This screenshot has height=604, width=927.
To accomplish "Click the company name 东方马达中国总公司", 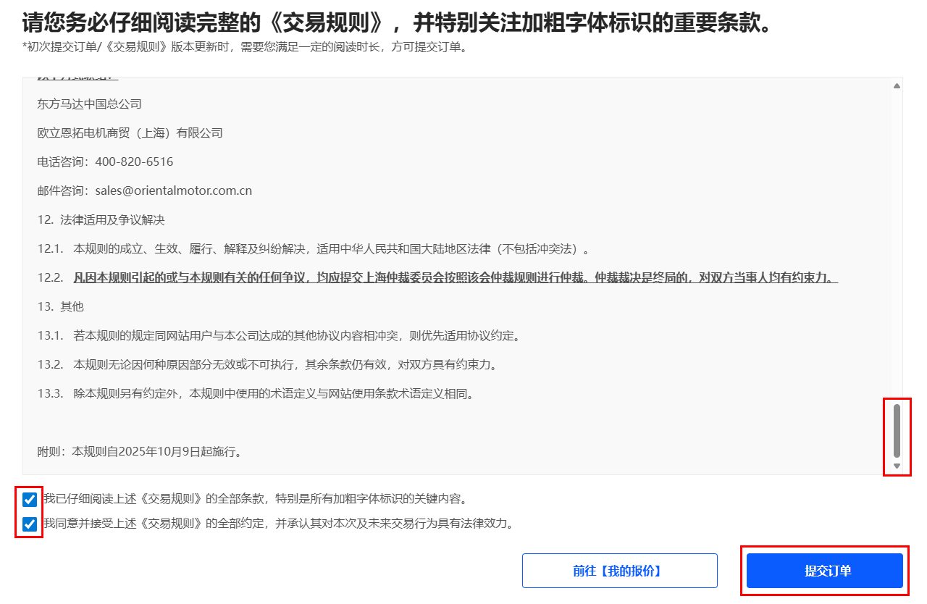I will 89,104.
